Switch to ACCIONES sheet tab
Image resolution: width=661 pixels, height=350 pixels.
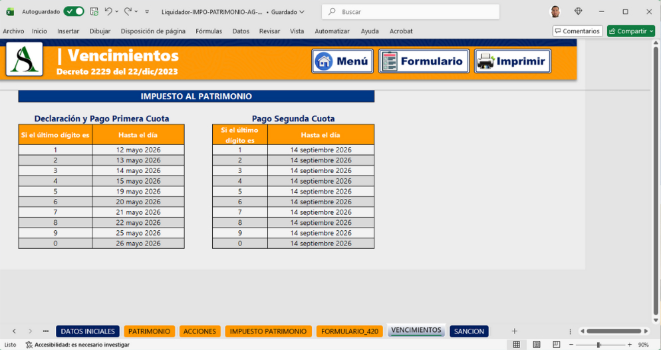pyautogui.click(x=199, y=331)
